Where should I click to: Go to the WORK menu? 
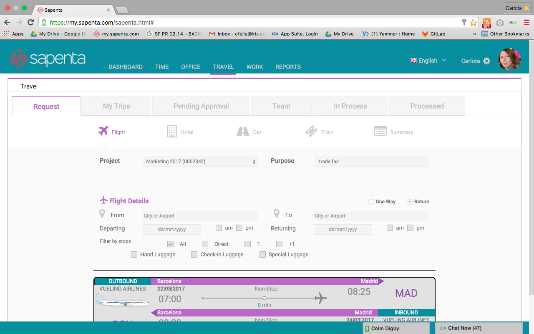254,67
